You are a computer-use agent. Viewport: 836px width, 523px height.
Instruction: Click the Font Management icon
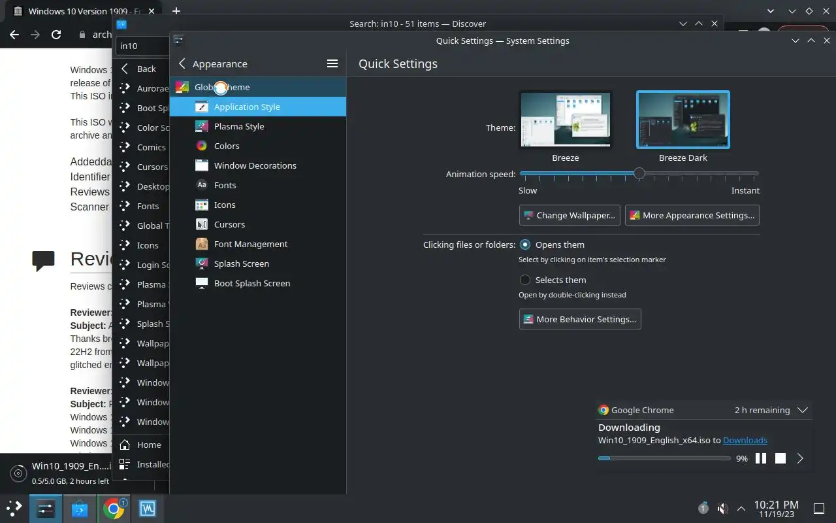202,244
